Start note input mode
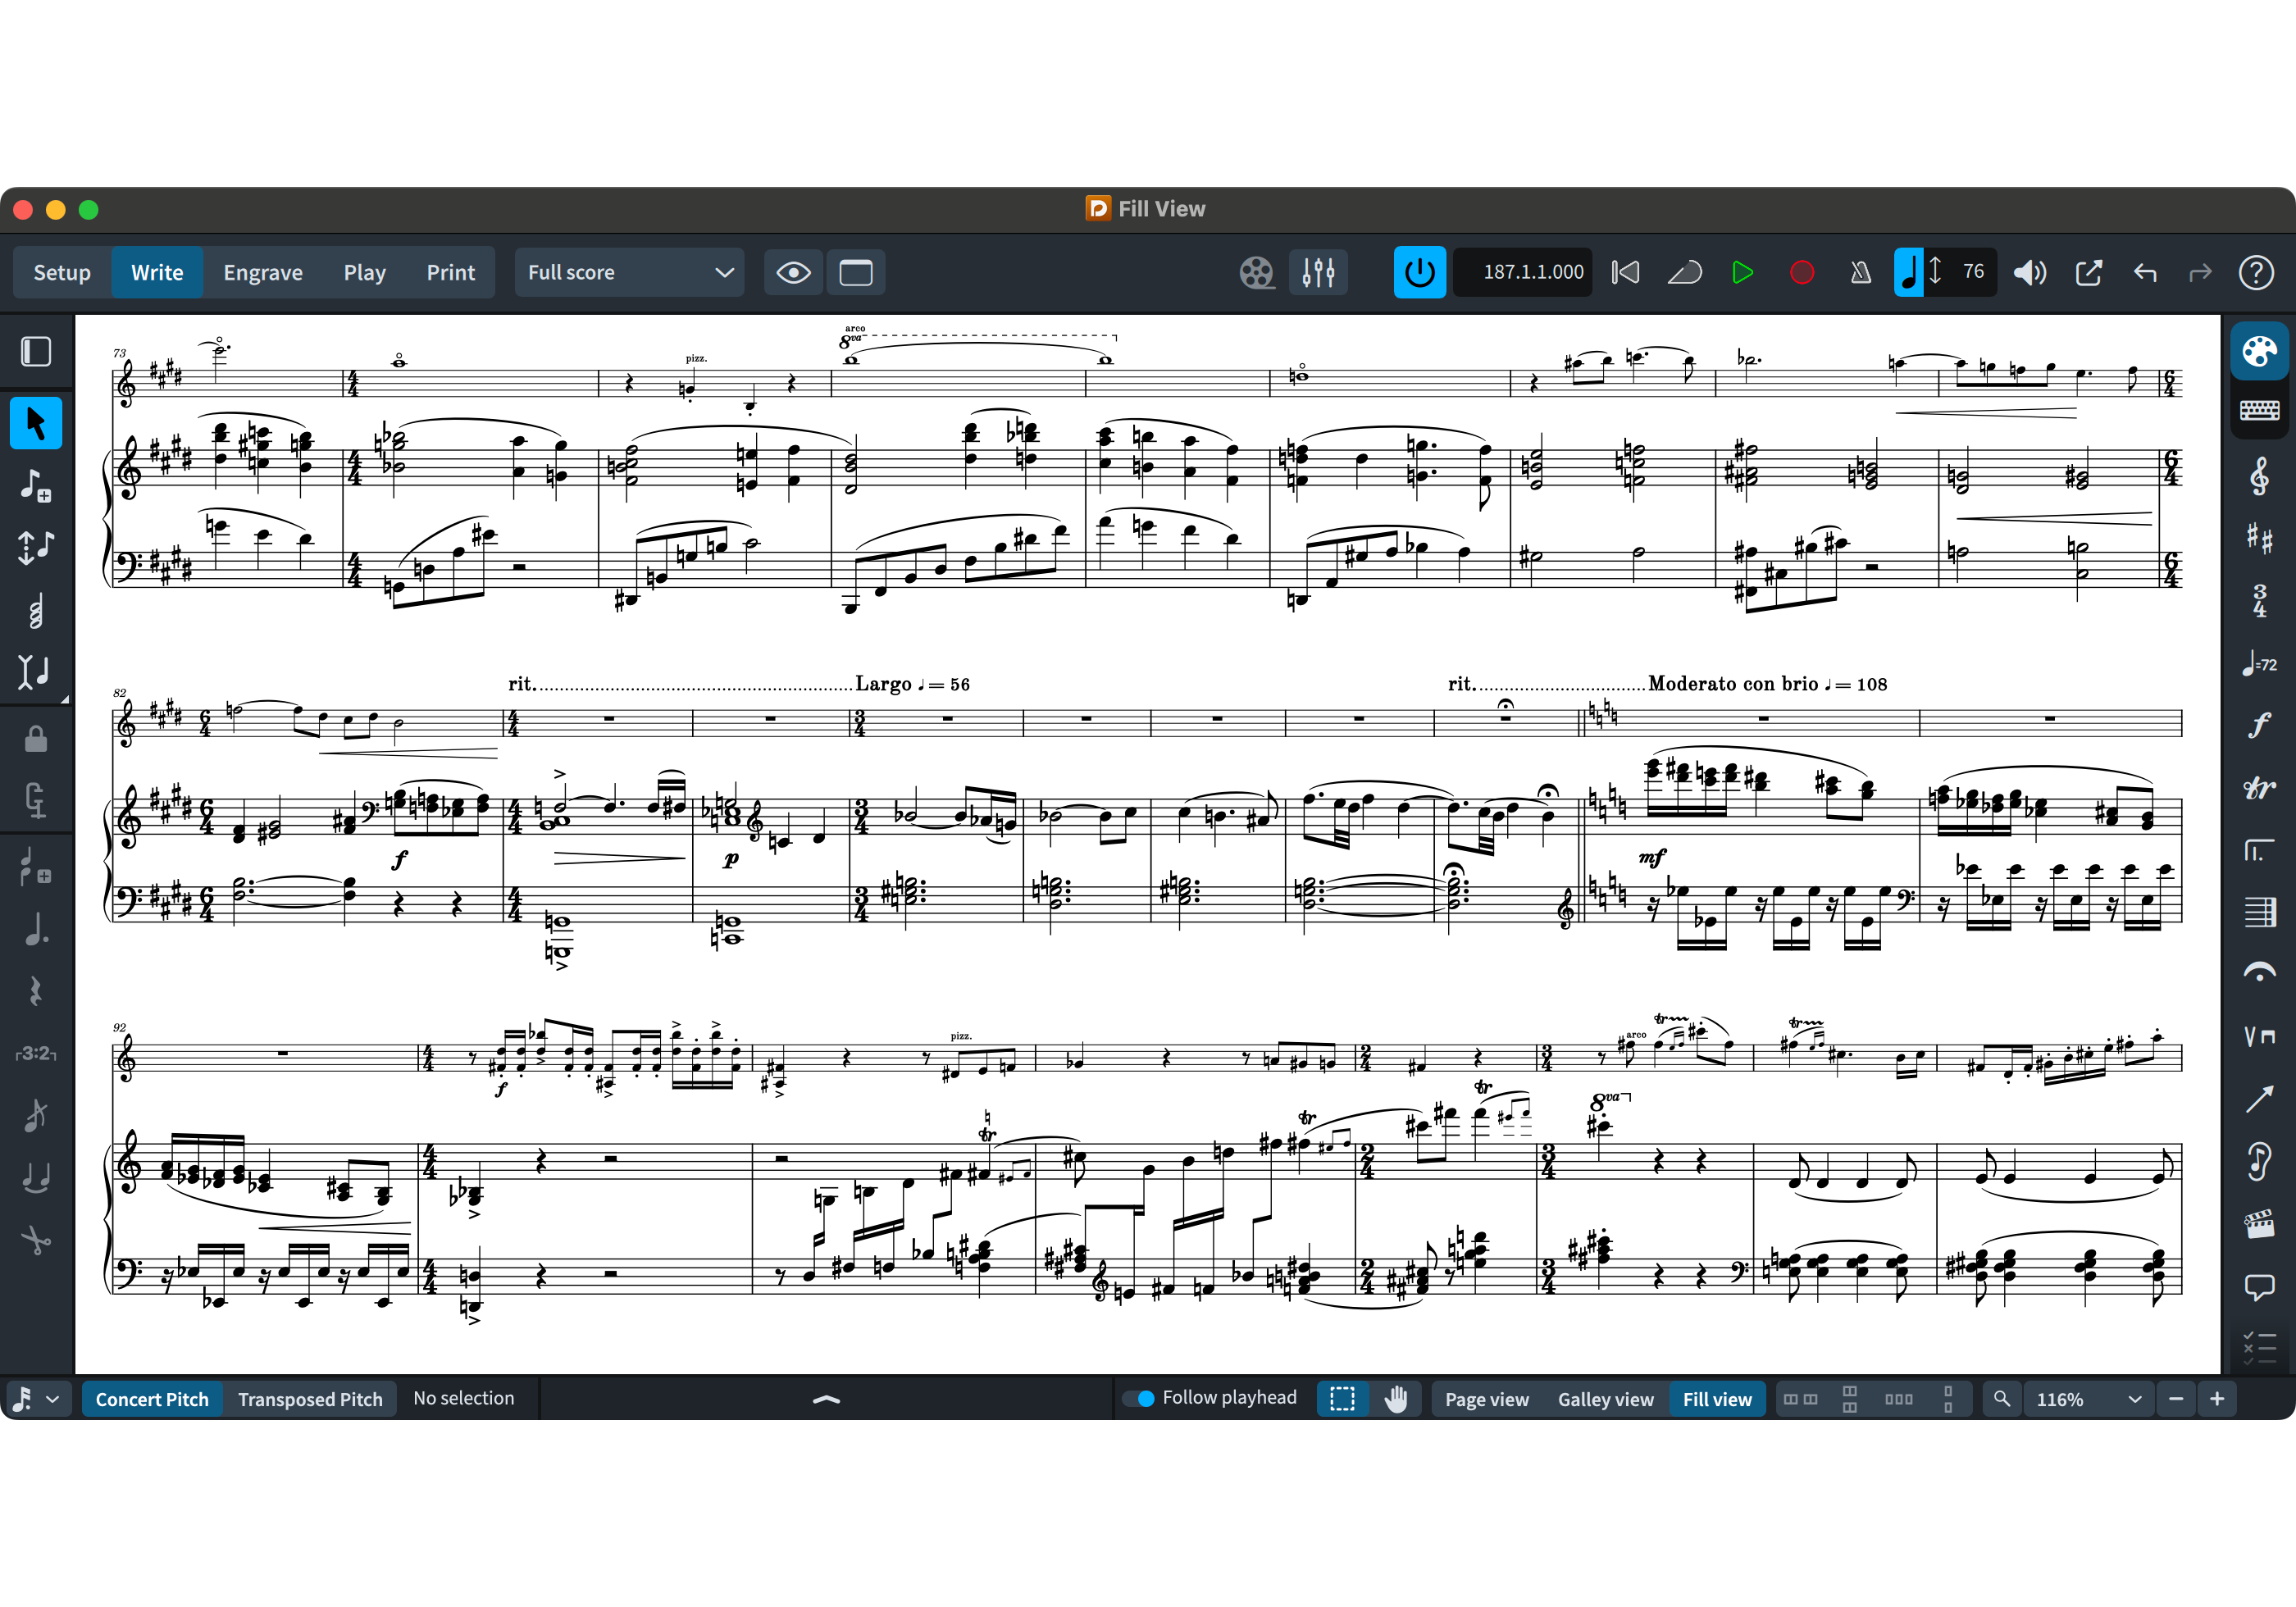 pos(36,485)
